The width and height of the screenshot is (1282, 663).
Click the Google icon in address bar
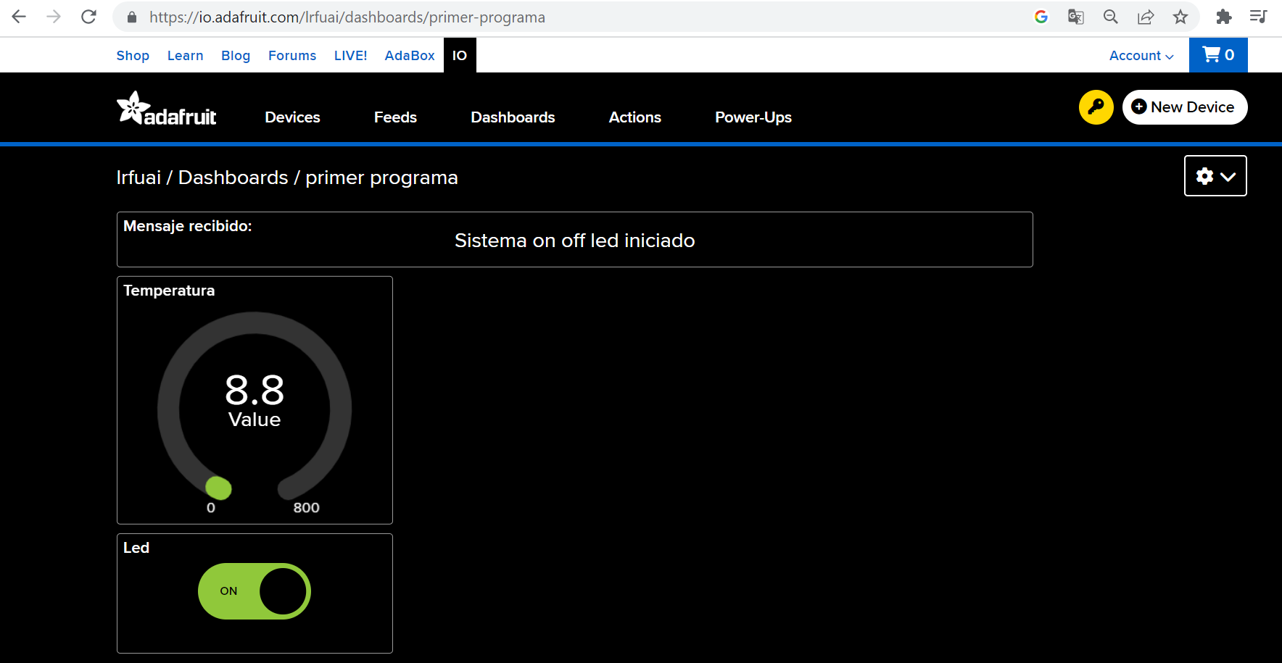[1041, 17]
